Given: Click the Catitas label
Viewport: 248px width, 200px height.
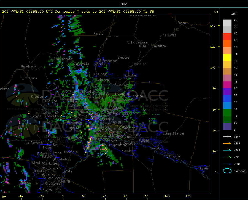Looking at the screenshot, I should pyautogui.click(x=157, y=148).
